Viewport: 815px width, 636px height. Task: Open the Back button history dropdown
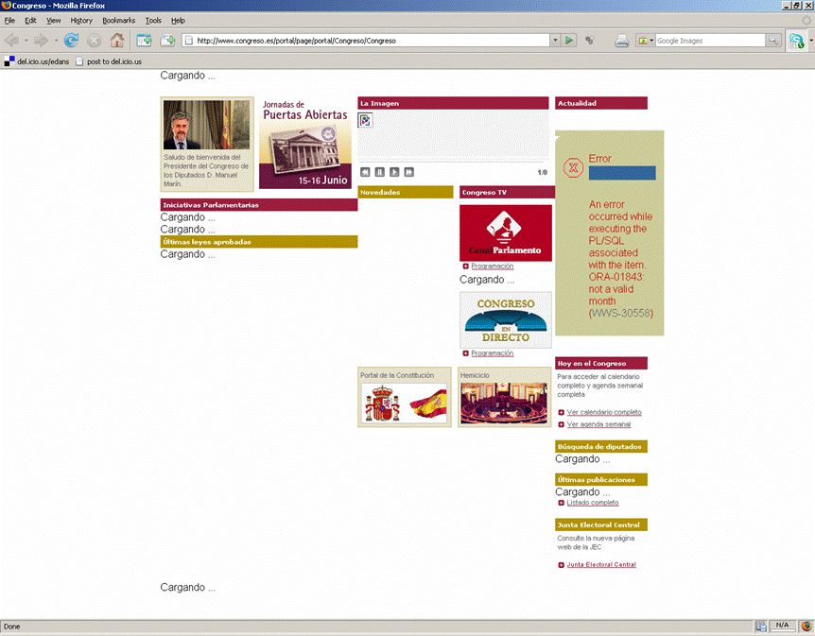point(27,41)
